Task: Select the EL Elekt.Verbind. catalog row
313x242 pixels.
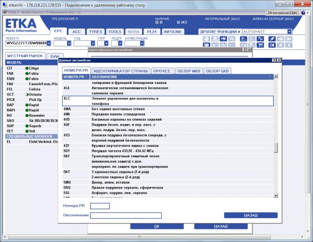Action: [x=32, y=142]
